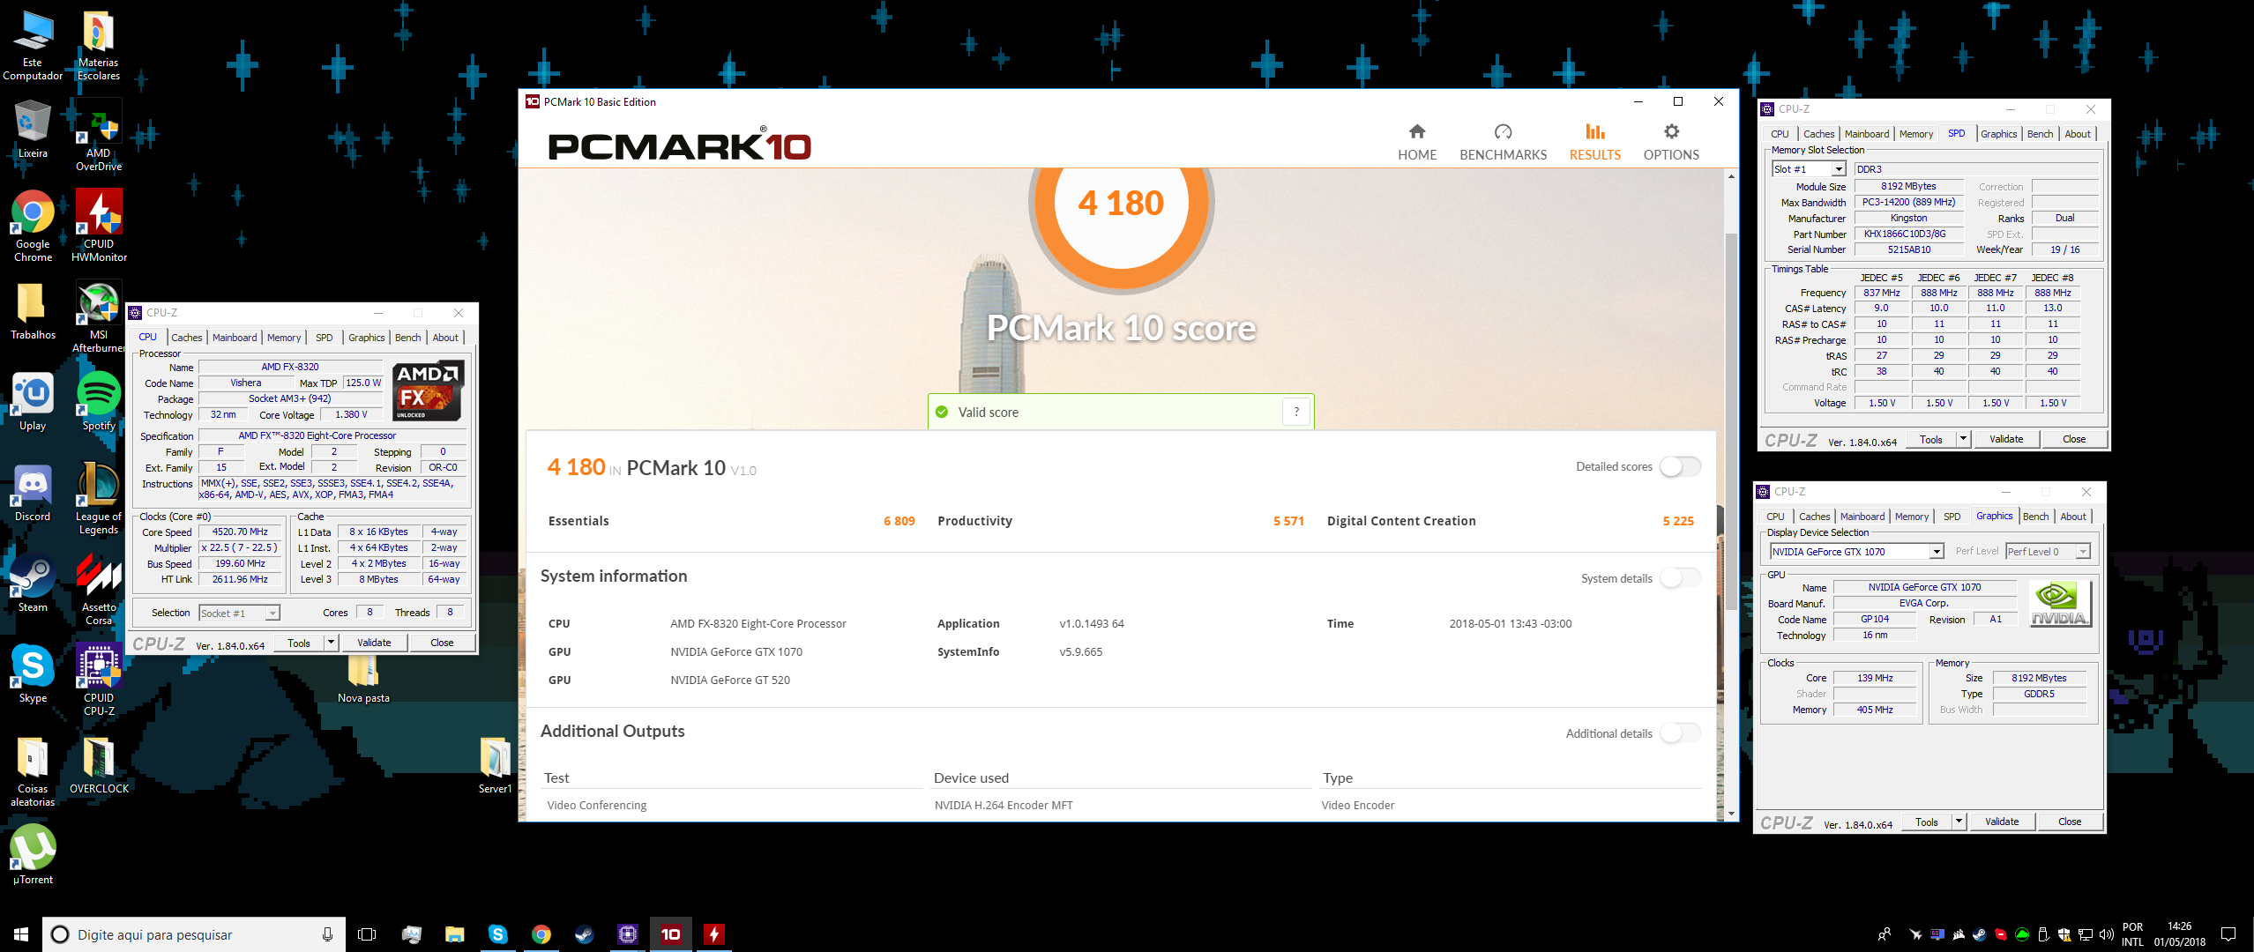Open OPTIONS gear in PCMark 10
2254x952 pixels.
coord(1671,142)
